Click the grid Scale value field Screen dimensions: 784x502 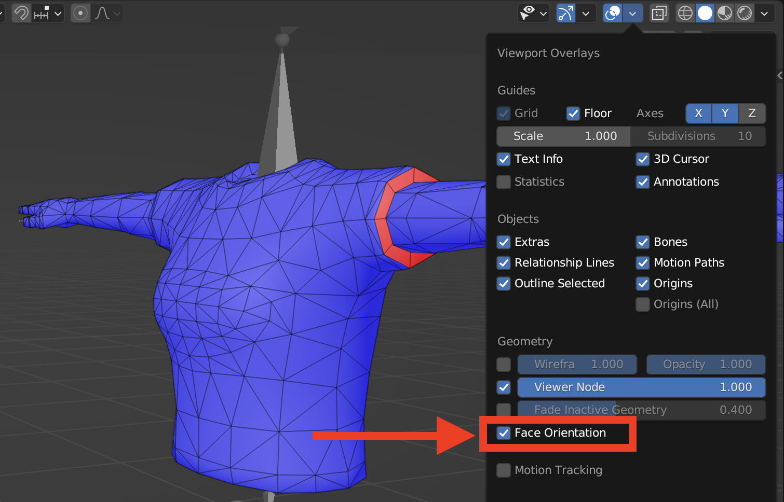pos(564,136)
